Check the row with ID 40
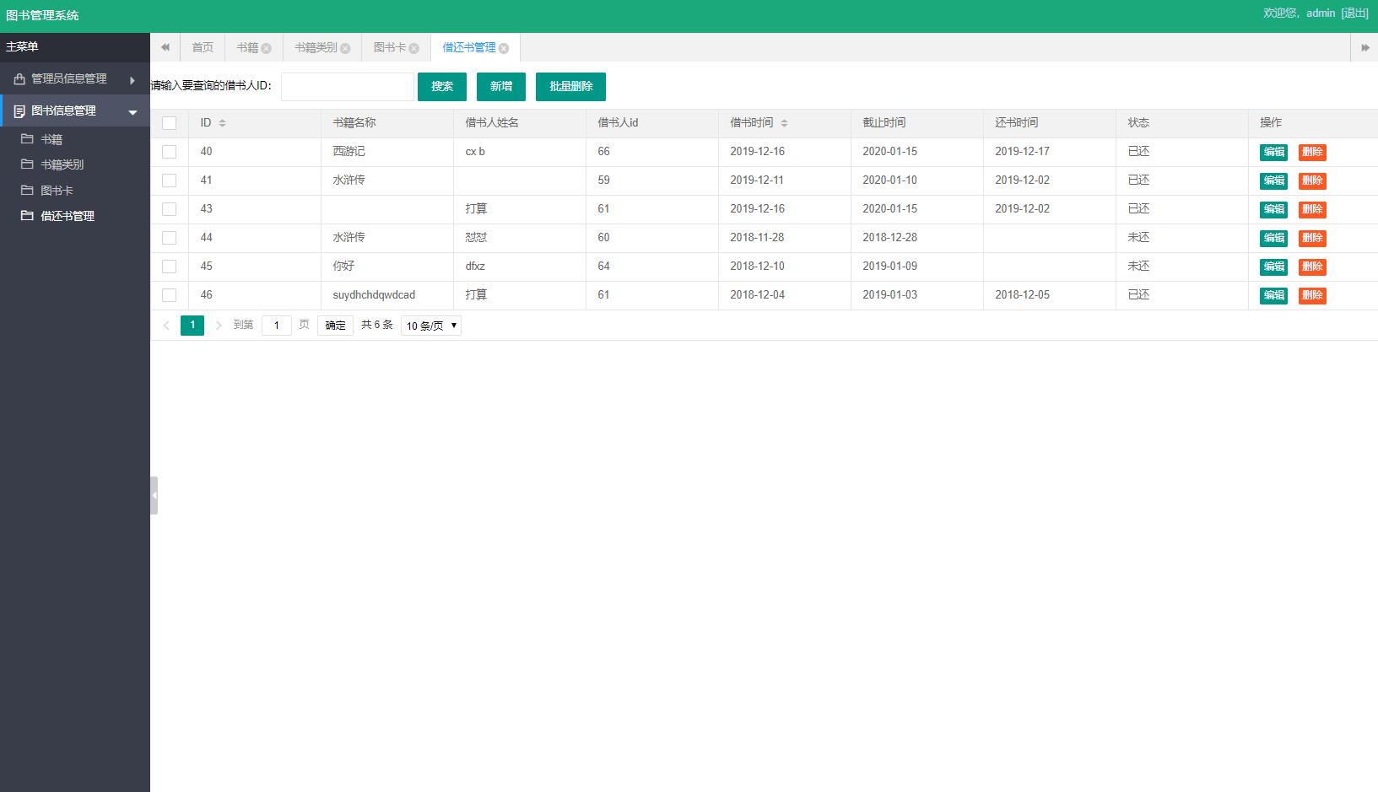1378x792 pixels. (170, 152)
